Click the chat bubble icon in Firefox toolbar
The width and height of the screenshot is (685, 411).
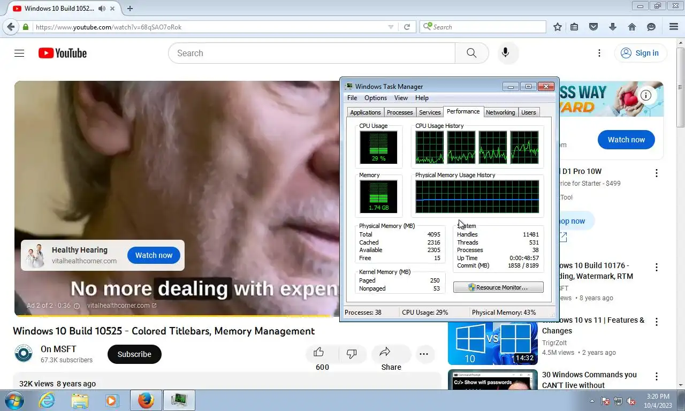[651, 27]
